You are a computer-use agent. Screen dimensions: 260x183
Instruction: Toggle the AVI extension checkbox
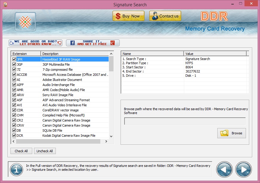14,105
